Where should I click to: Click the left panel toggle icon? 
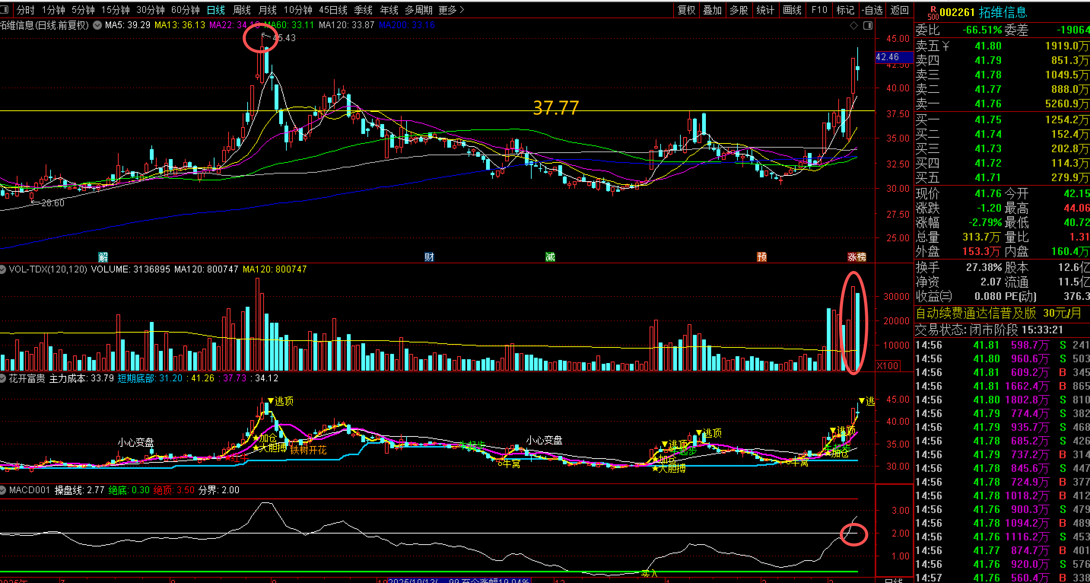coord(4,9)
